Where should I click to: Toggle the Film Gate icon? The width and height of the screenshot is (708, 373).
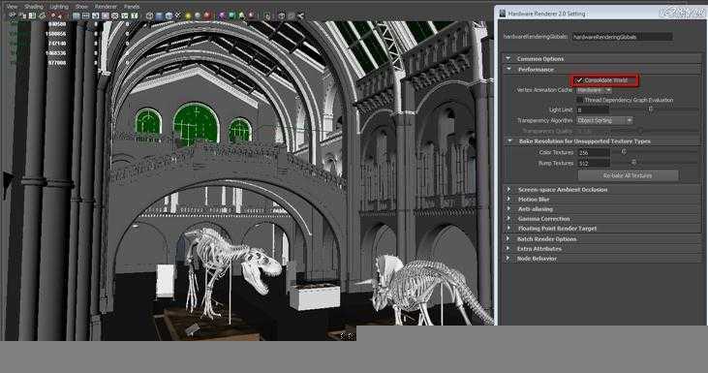(x=86, y=16)
